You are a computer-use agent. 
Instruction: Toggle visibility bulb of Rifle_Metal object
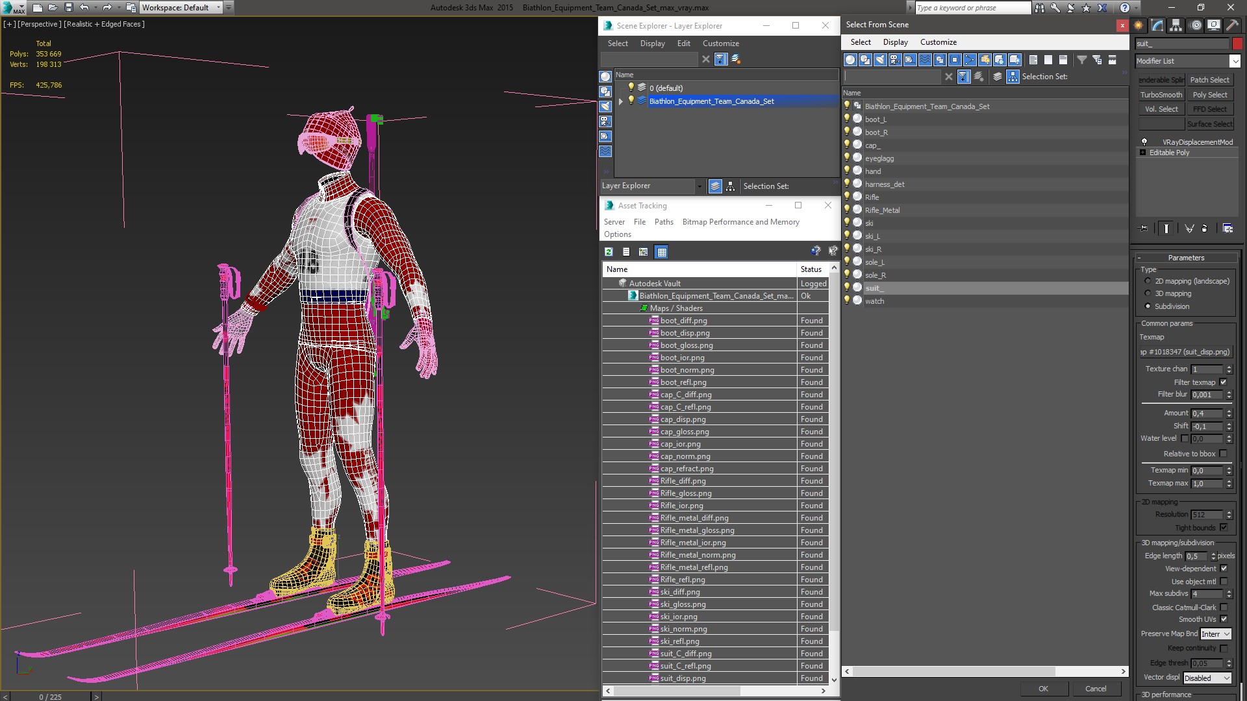[847, 210]
